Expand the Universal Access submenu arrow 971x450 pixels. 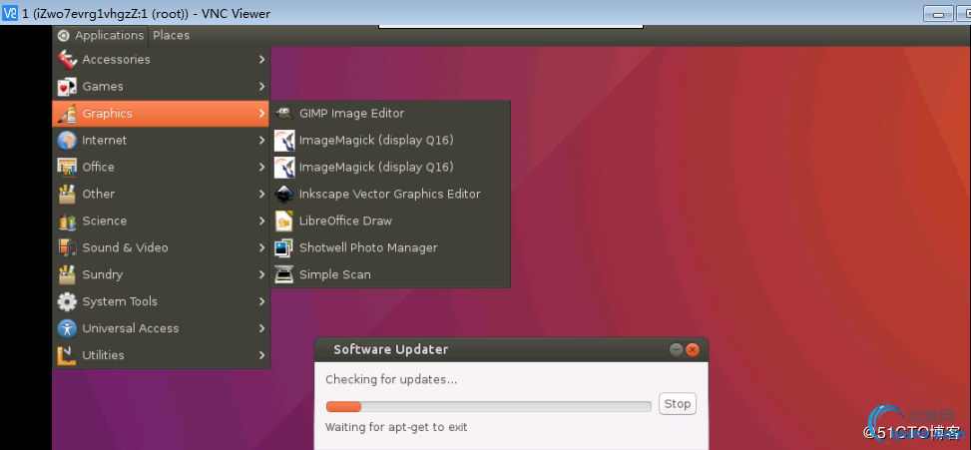click(x=261, y=328)
